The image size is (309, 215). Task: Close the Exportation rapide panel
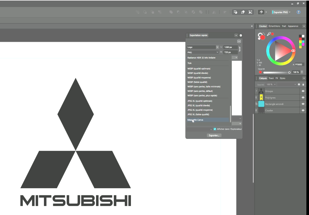coord(241,35)
